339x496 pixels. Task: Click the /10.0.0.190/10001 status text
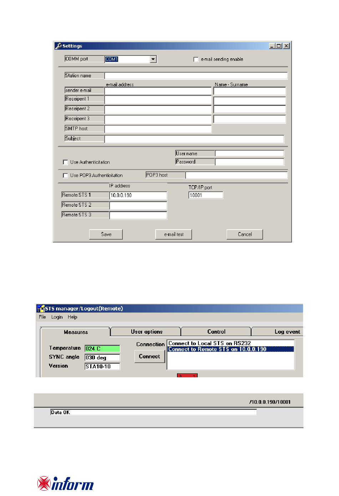pos(270,402)
